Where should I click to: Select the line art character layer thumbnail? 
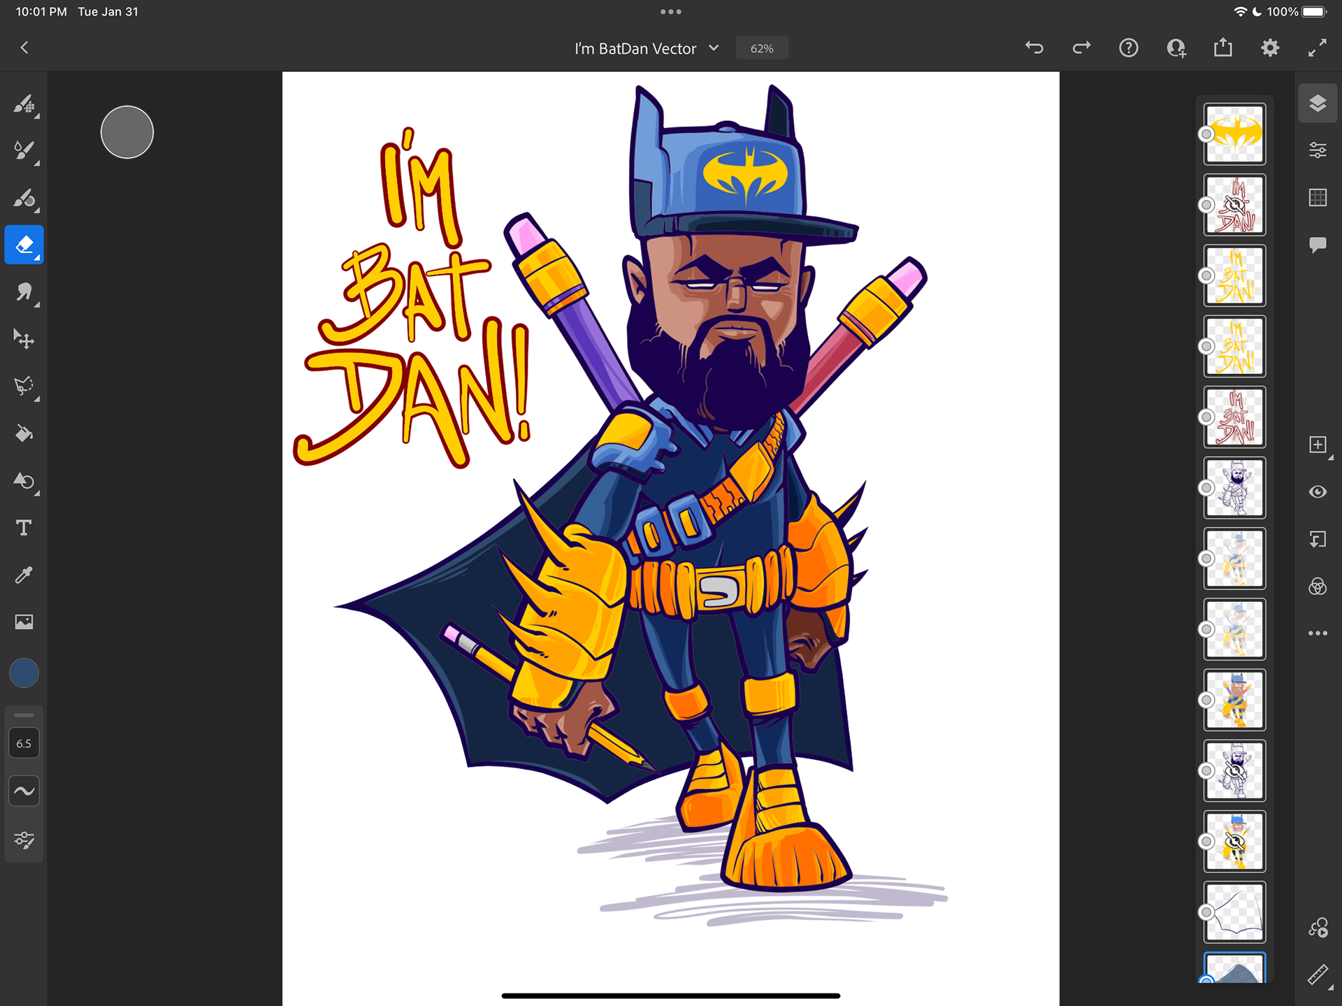(x=1234, y=488)
